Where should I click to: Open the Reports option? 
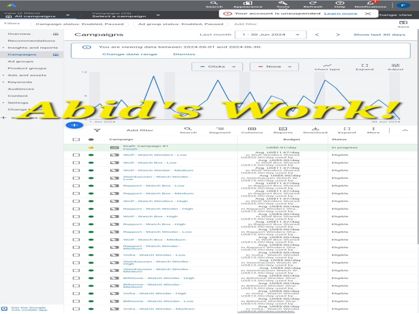(283, 130)
